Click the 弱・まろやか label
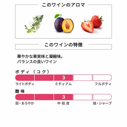 point(25,103)
